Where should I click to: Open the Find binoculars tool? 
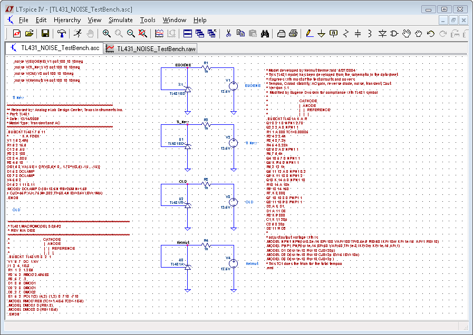pyautogui.click(x=265, y=33)
